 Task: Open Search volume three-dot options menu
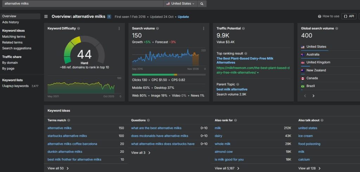[204, 29]
